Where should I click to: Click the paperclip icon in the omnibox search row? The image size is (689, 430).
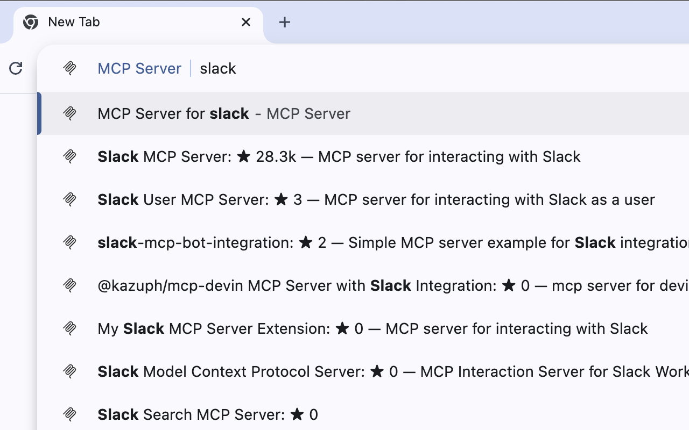pos(70,68)
